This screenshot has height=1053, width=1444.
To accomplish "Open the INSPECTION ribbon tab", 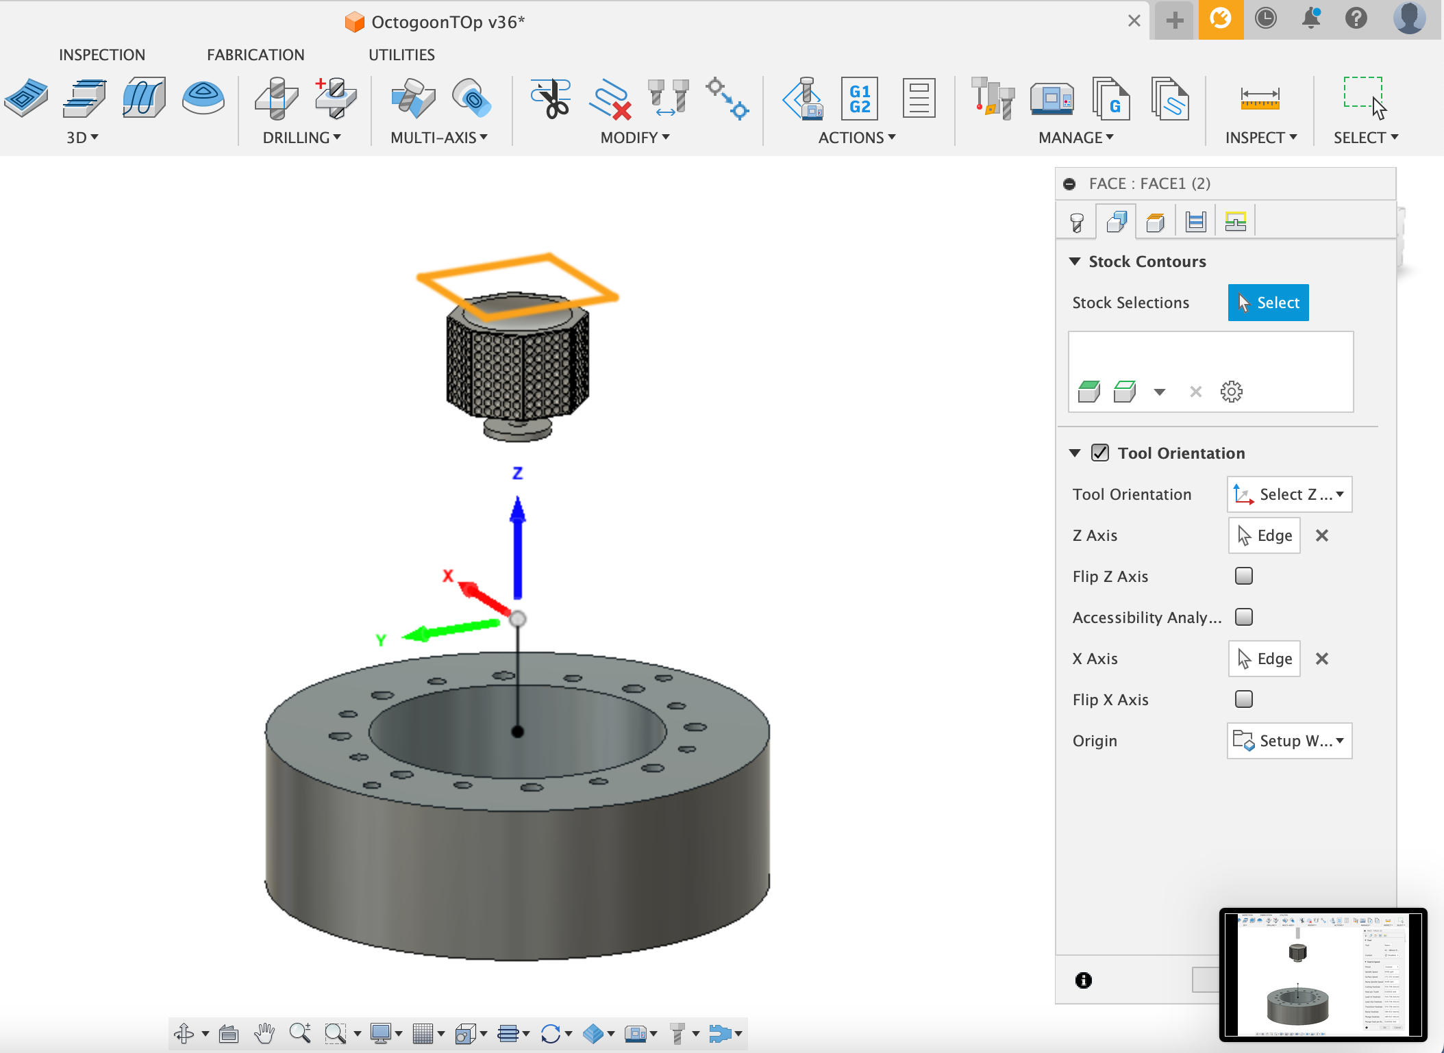I will point(102,55).
